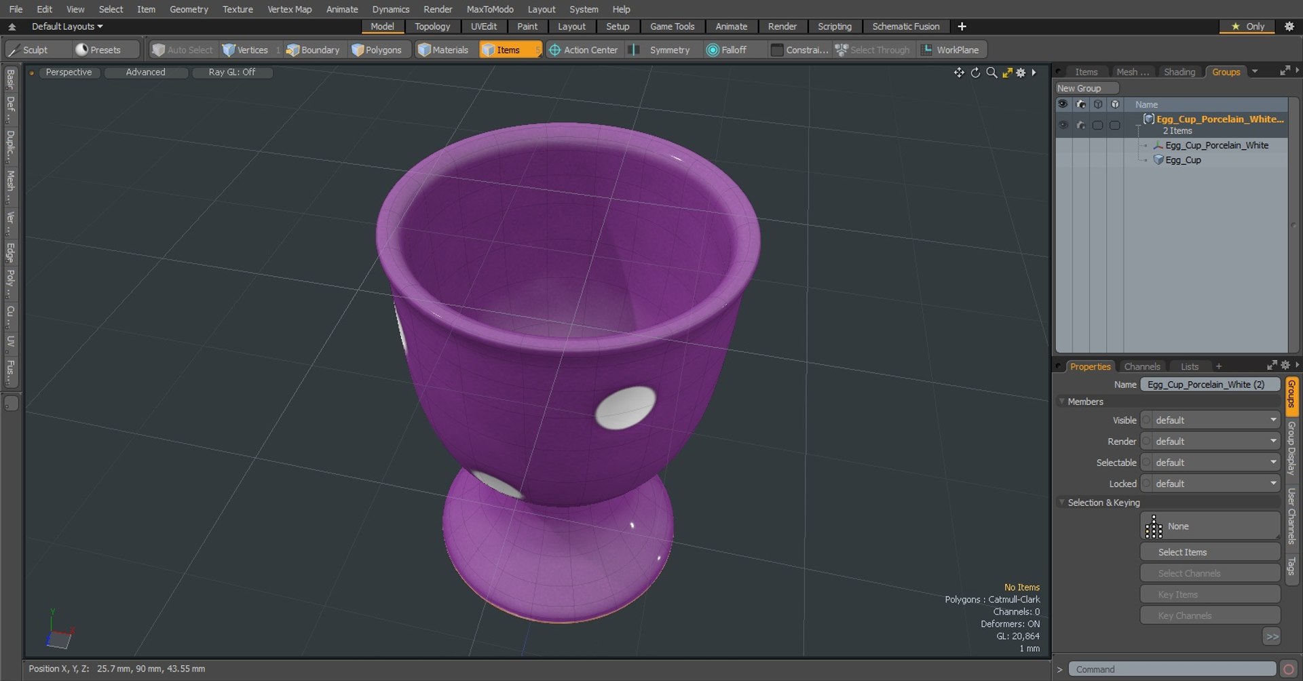This screenshot has width=1303, height=681.
Task: Switch to Materials selection mode
Action: pos(444,50)
